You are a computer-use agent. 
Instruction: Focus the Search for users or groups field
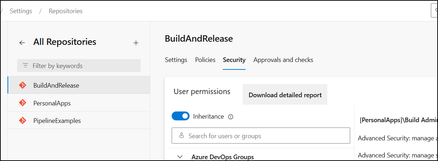coord(261,136)
